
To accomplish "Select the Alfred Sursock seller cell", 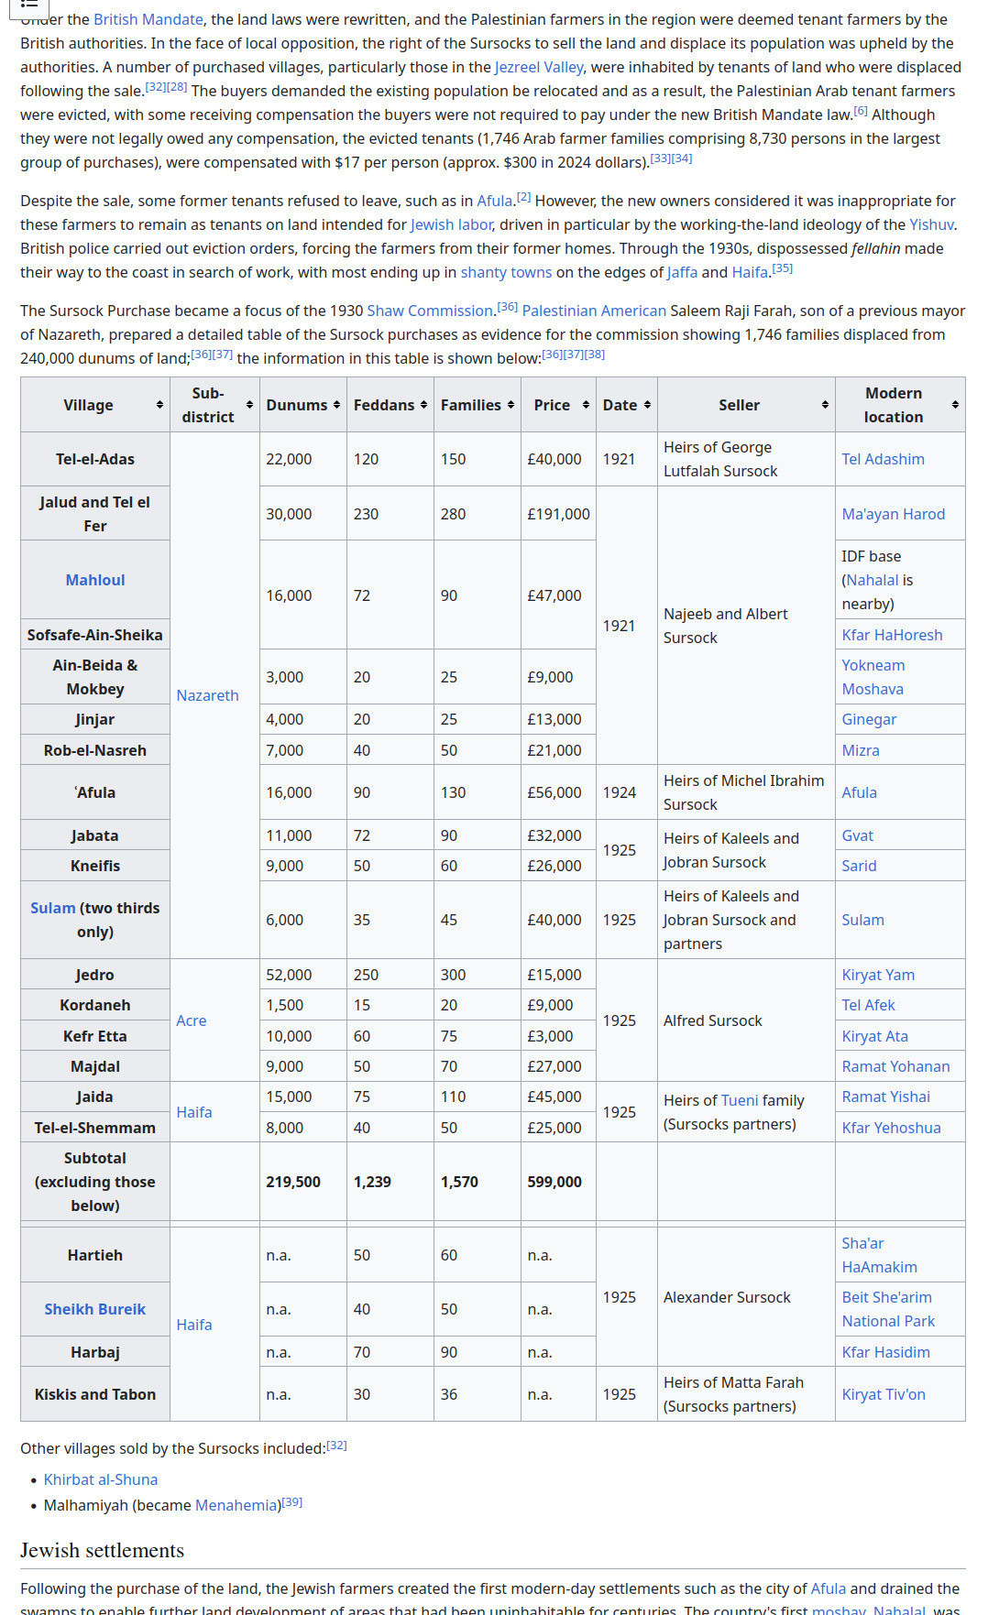I will tap(746, 1020).
